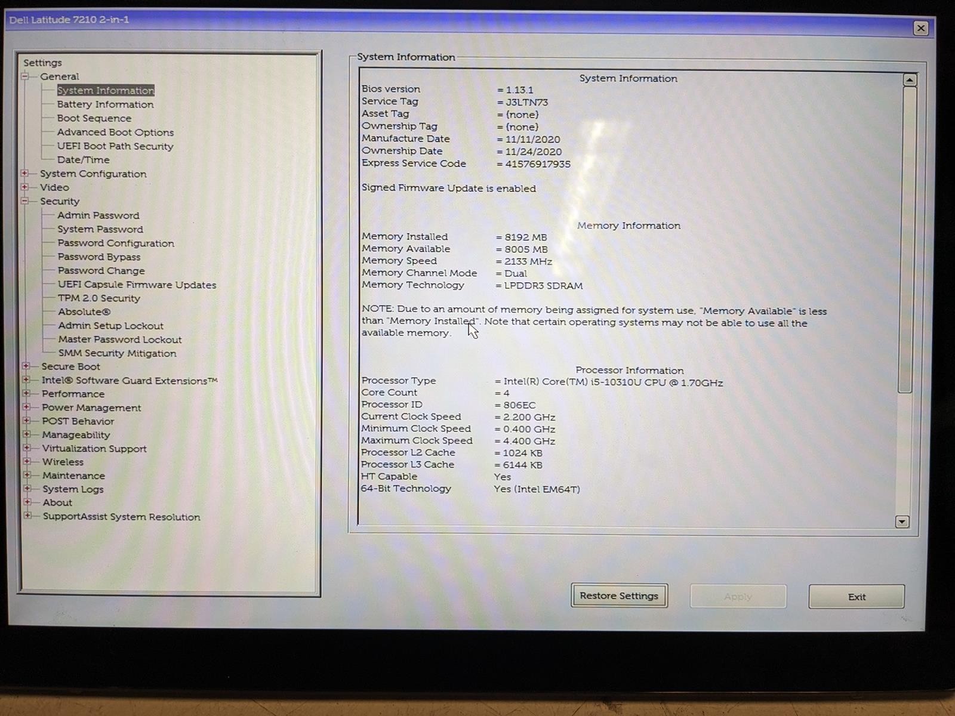Click the Restore Settings button
The height and width of the screenshot is (716, 955).
point(619,595)
